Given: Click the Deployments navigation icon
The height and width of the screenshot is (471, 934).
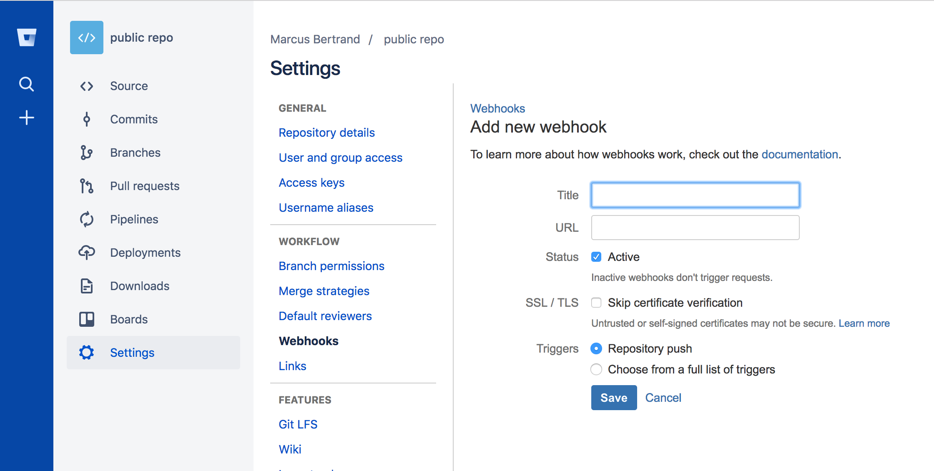Looking at the screenshot, I should click(x=86, y=252).
